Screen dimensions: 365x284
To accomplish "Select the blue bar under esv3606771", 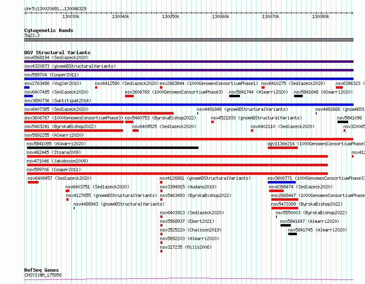I will (282, 182).
